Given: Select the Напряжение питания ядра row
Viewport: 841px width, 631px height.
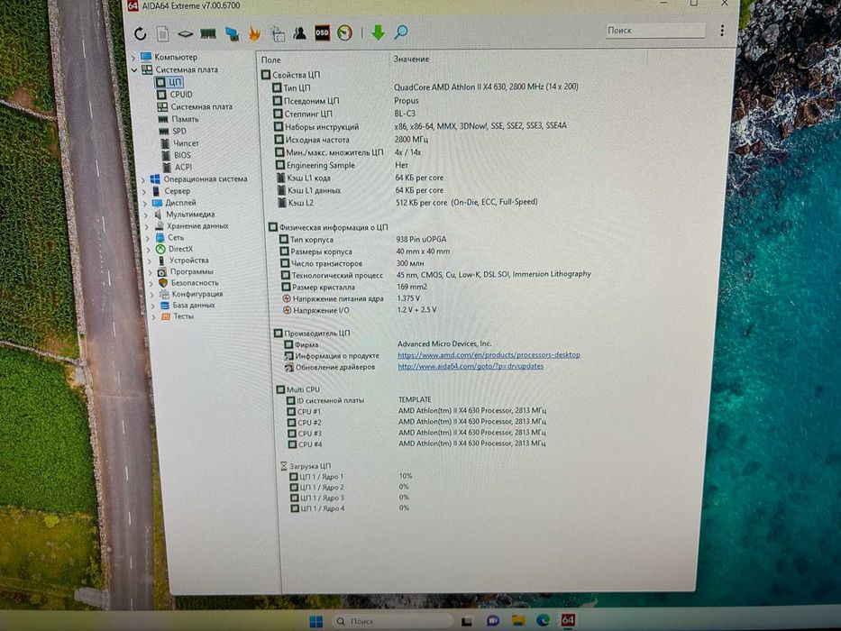Looking at the screenshot, I should point(352,298).
